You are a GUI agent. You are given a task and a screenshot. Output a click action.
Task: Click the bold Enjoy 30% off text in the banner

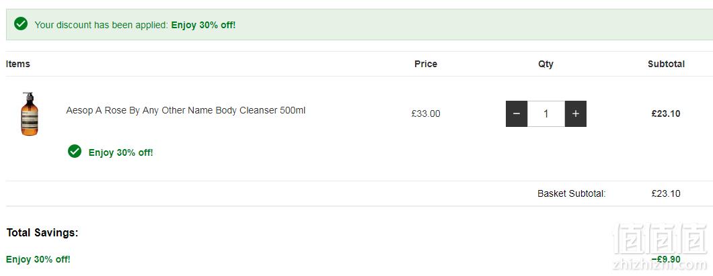point(203,25)
